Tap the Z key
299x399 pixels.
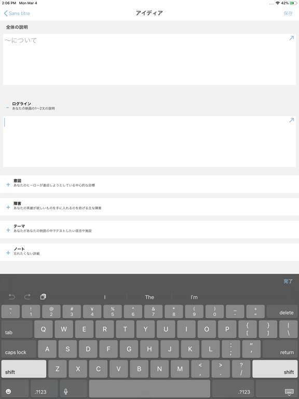pyautogui.click(x=58, y=369)
